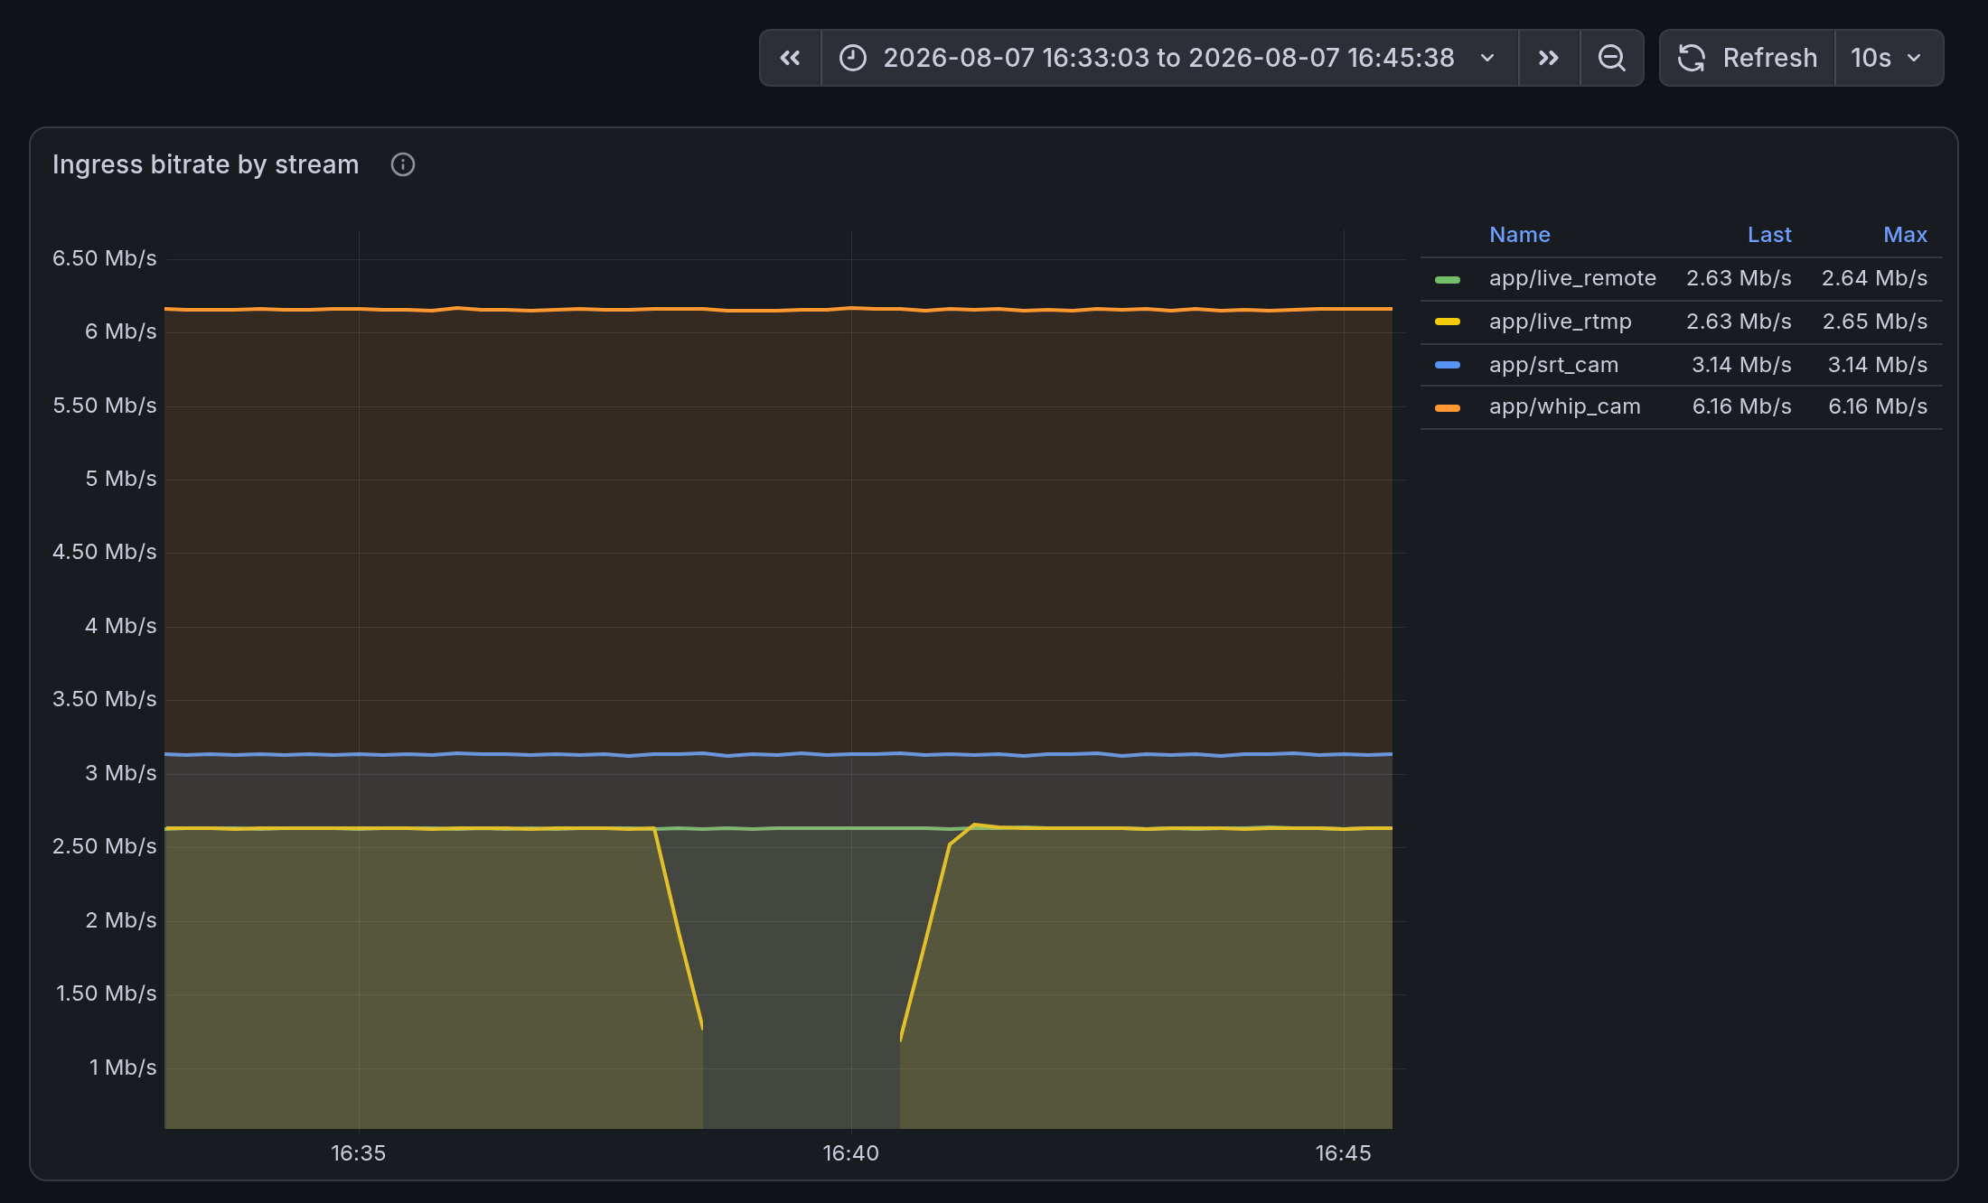
Task: Toggle app/live_rtmp series in legend
Action: (x=1561, y=322)
